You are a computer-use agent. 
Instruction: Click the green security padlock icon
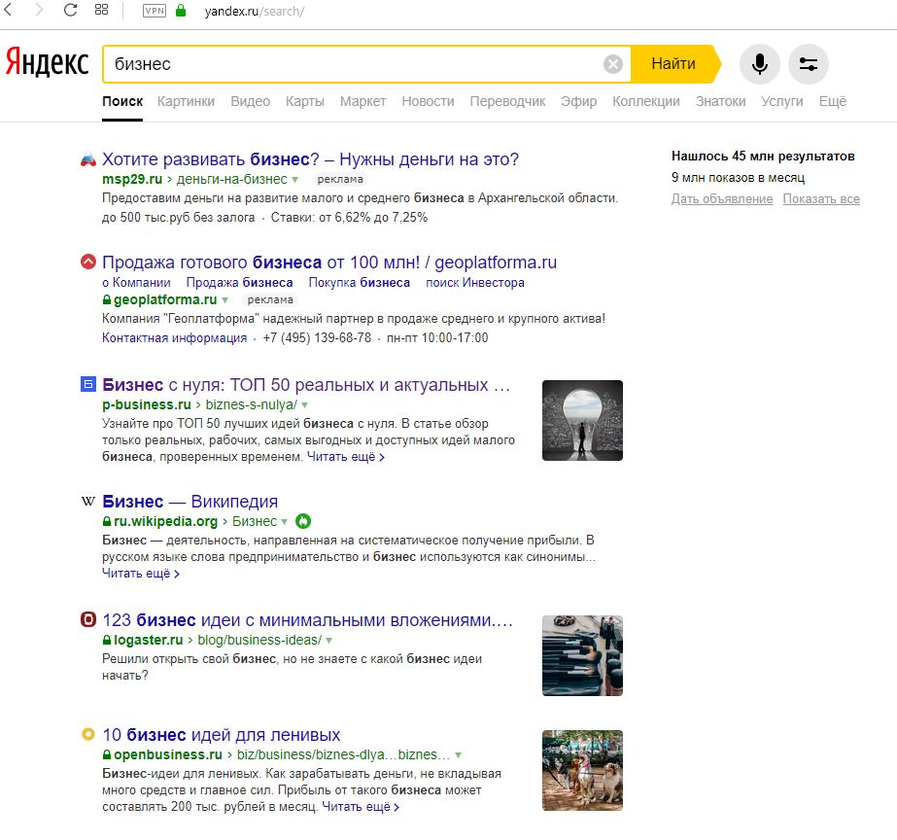click(x=181, y=11)
